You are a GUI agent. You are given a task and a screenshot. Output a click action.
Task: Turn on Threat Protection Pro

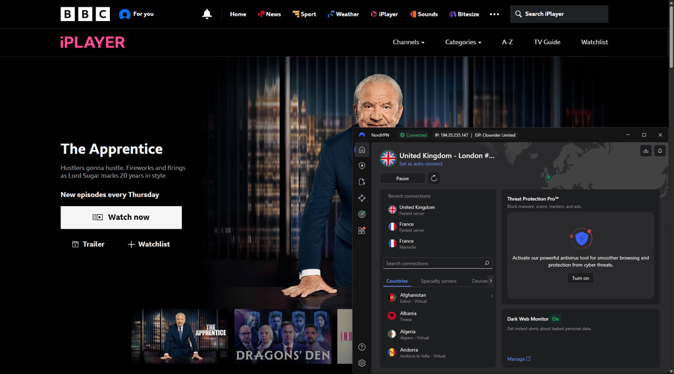pos(581,278)
